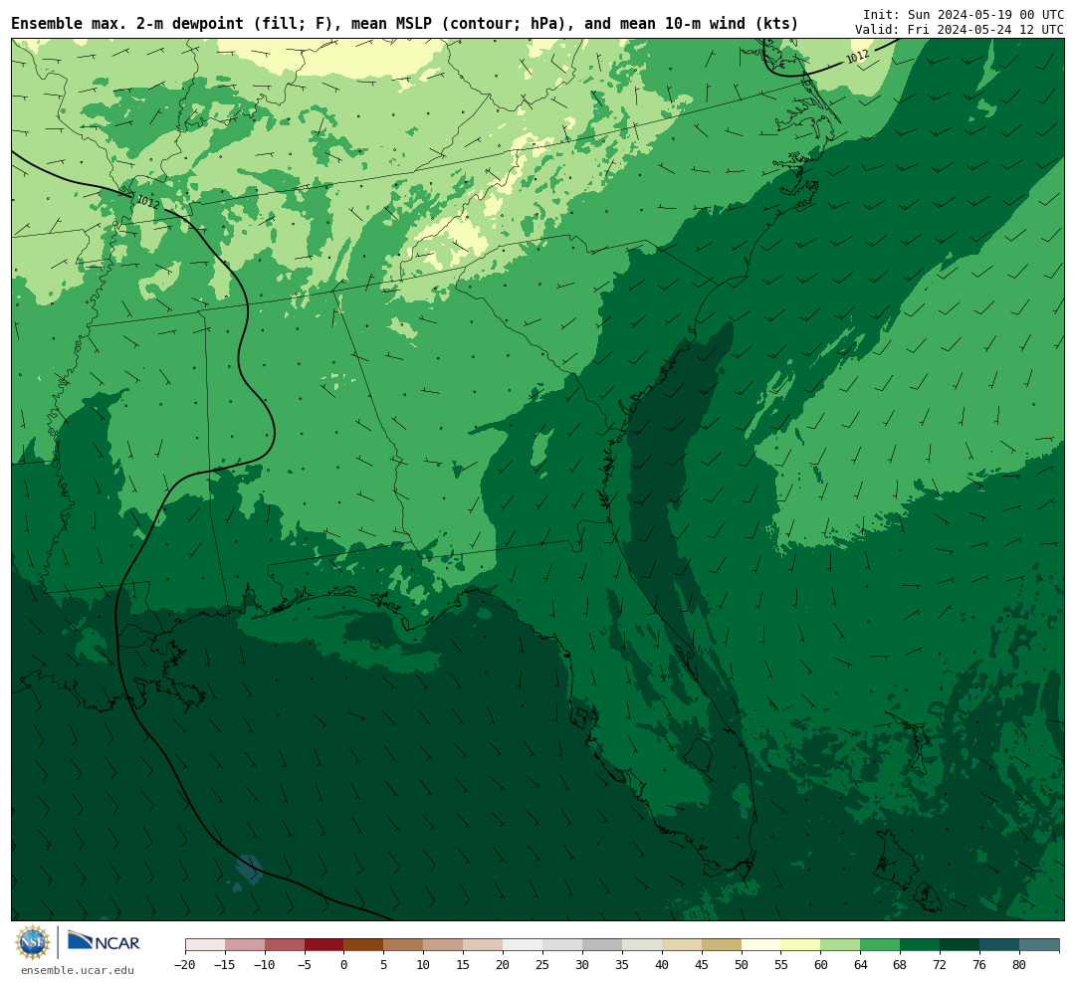Screen dimensions: 1075x983
Task: Pick the colorbar swatch between 40 and 45
Action: pyautogui.click(x=682, y=944)
